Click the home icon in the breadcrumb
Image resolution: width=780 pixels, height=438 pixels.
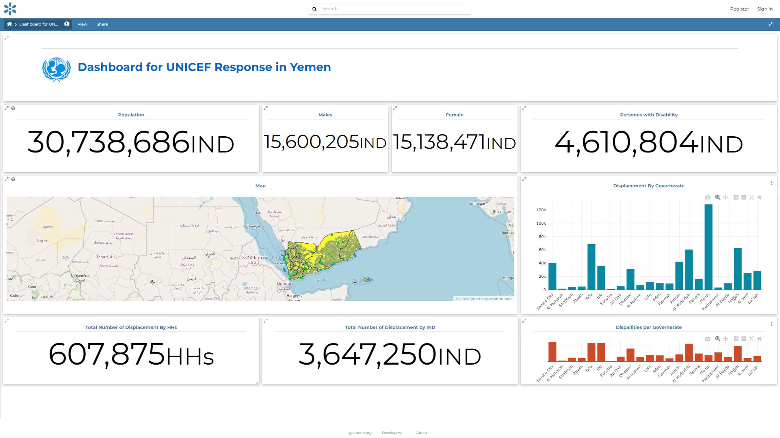point(9,24)
